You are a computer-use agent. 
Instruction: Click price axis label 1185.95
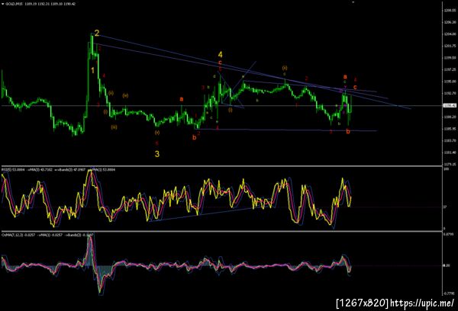coord(450,129)
